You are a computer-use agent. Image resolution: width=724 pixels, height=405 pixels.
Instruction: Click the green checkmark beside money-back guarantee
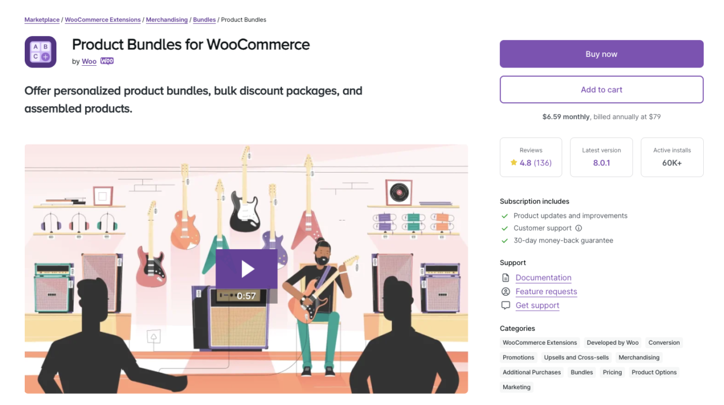[x=505, y=240]
